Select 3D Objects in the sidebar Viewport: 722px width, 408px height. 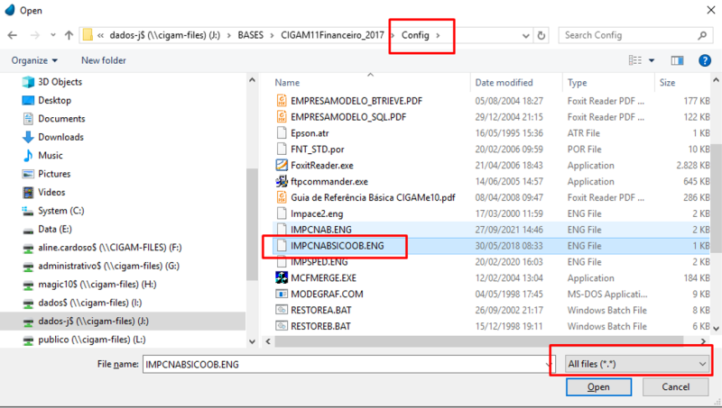(x=60, y=82)
